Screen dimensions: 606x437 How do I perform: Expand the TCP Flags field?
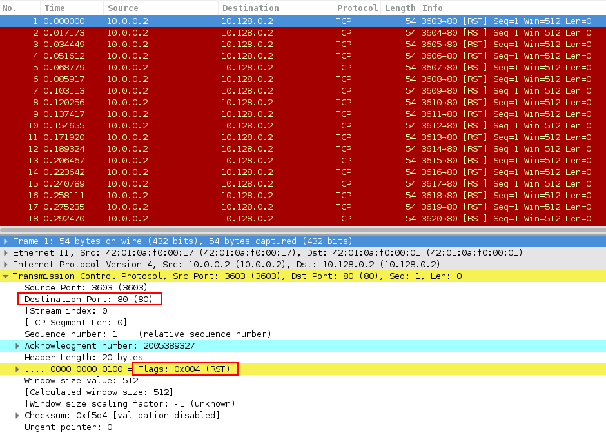coord(17,369)
